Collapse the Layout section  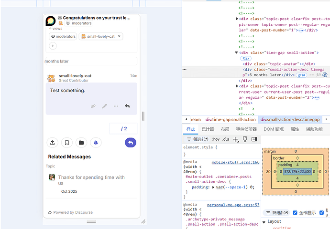264,222
